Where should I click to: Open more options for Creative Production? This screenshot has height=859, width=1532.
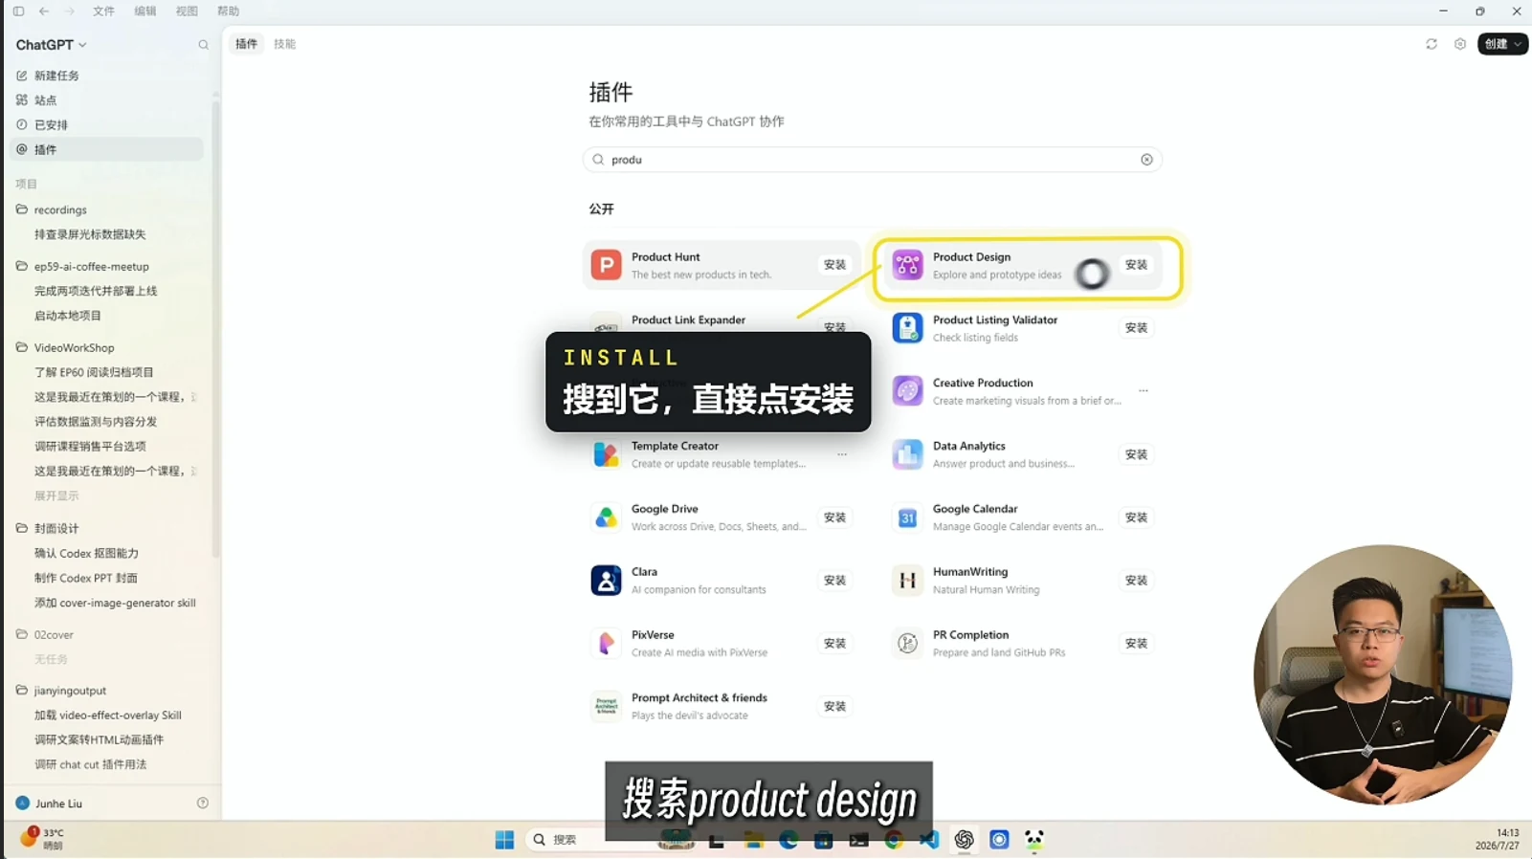coord(1143,391)
